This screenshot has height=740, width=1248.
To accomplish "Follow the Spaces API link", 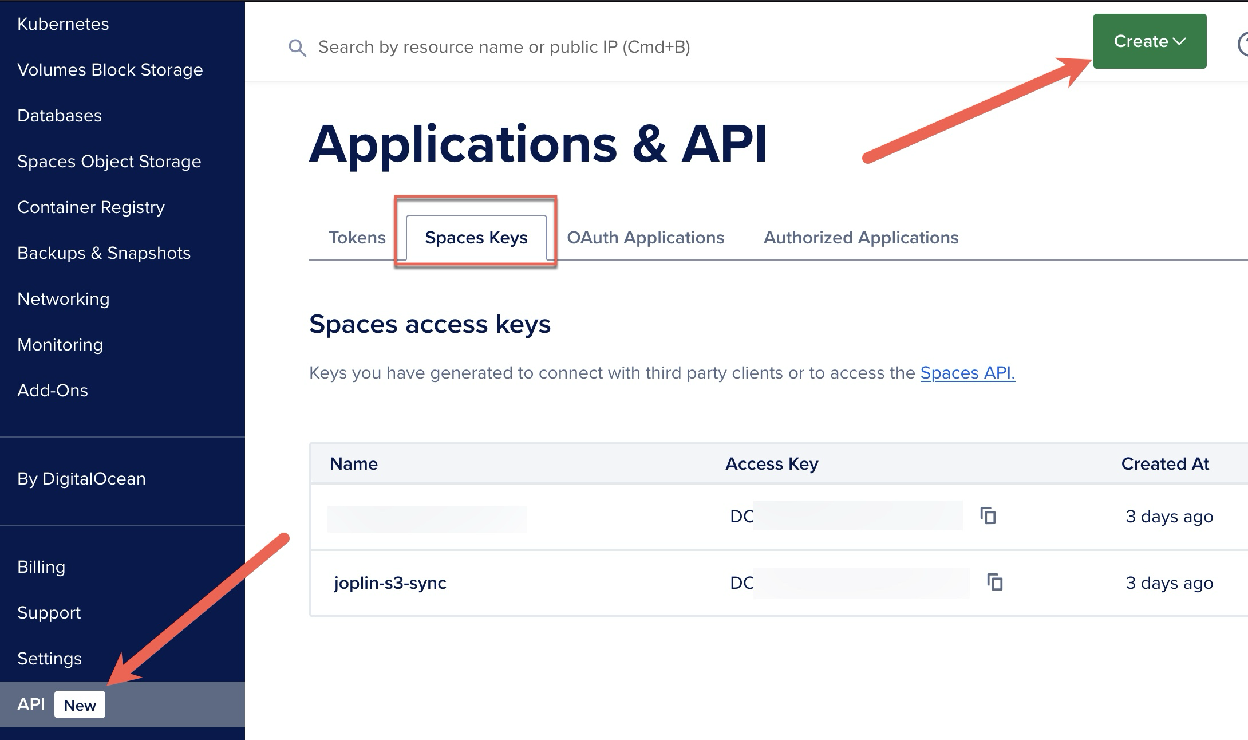I will click(x=967, y=373).
